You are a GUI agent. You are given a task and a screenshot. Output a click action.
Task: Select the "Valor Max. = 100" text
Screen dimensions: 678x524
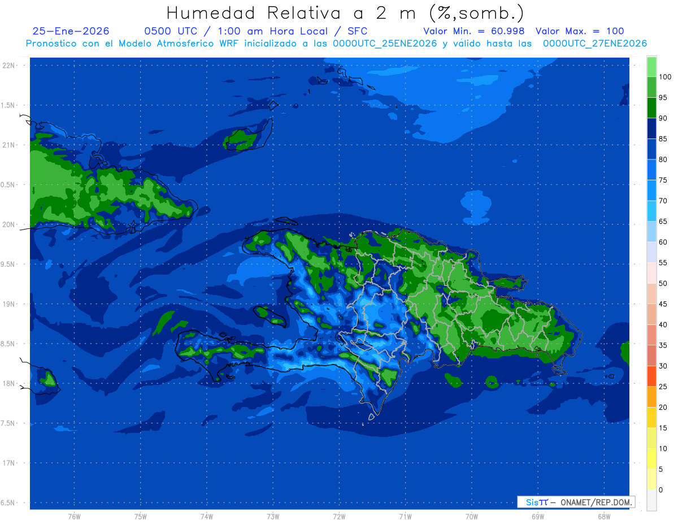click(580, 31)
